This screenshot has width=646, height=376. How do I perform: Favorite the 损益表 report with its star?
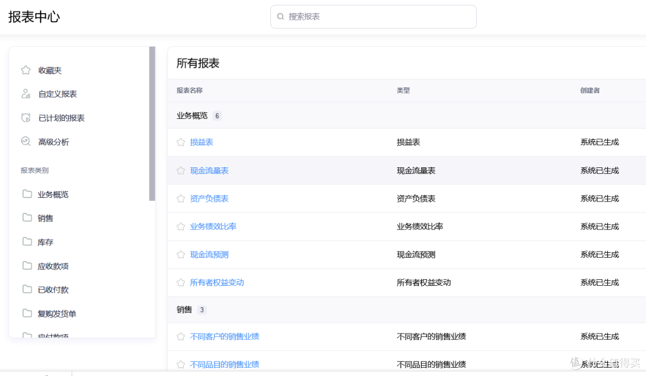click(x=181, y=142)
